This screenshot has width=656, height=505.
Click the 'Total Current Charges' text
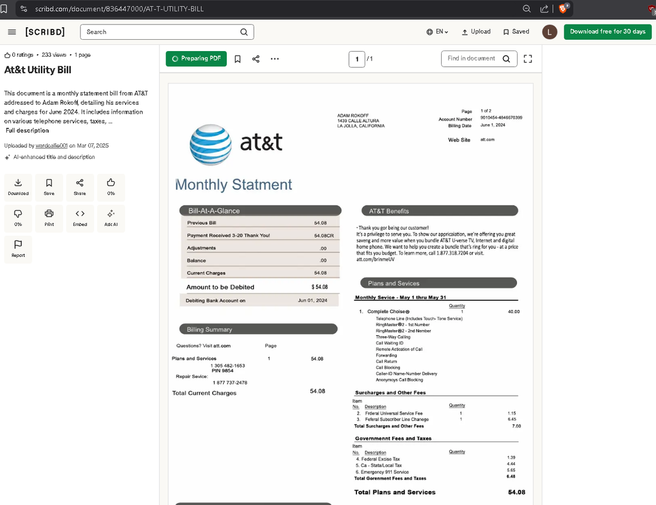204,393
